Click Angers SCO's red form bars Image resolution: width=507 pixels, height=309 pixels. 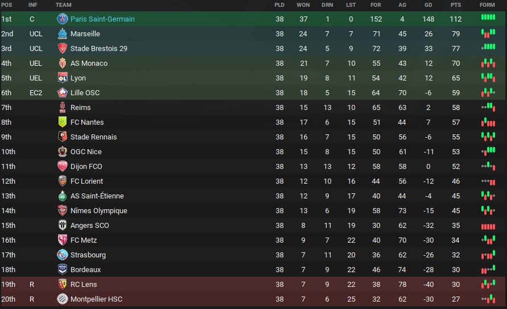(x=488, y=226)
